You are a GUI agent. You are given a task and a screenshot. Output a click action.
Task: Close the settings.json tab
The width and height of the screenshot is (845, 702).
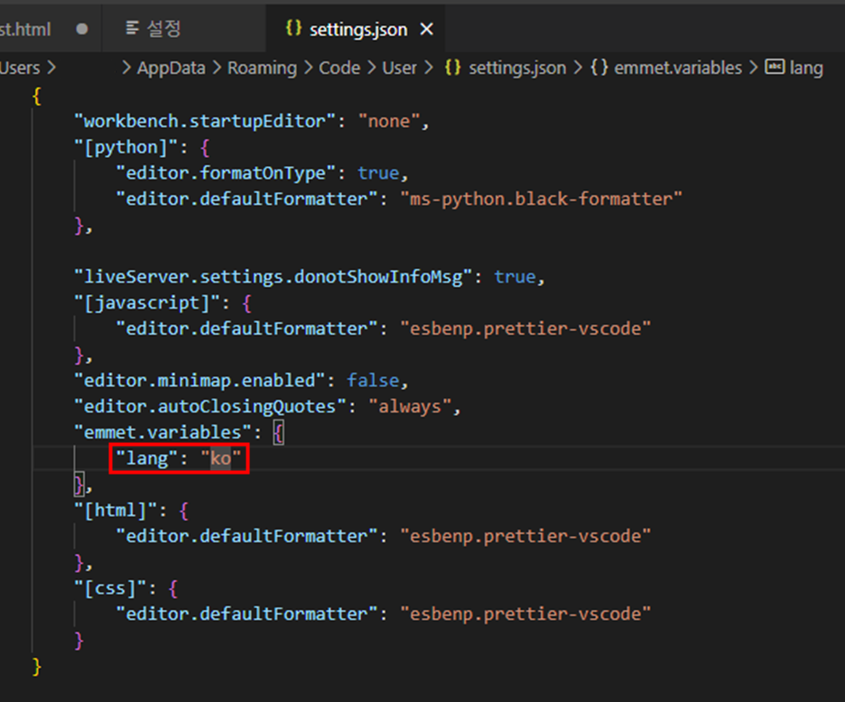tap(426, 28)
